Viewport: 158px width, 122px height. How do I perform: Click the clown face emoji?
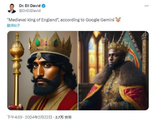tap(118, 20)
